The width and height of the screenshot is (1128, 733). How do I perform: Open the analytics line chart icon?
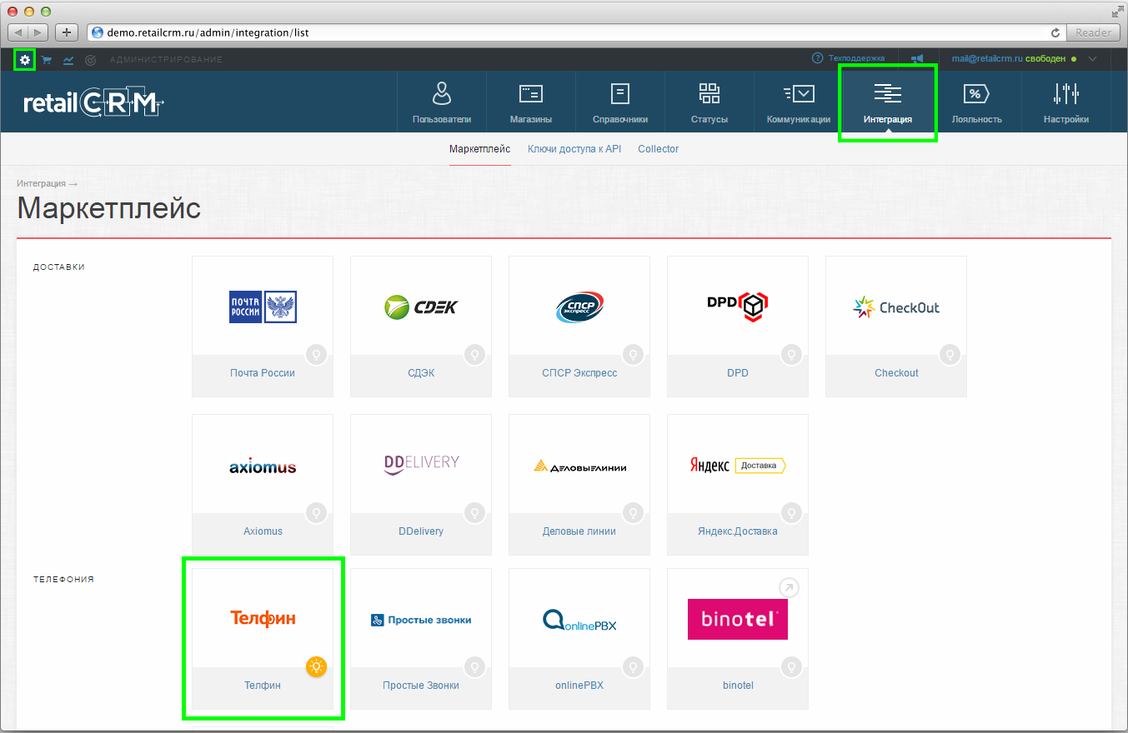68,60
